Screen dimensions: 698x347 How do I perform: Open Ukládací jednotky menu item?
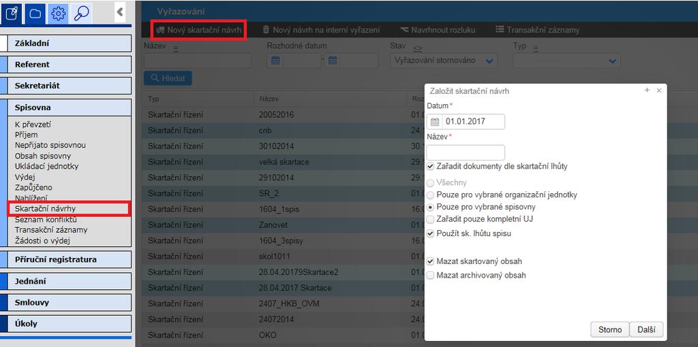47,166
